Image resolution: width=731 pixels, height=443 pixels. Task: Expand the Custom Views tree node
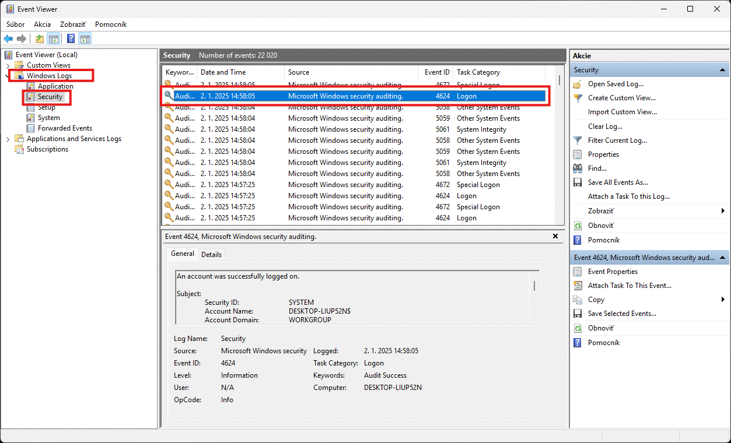point(8,65)
